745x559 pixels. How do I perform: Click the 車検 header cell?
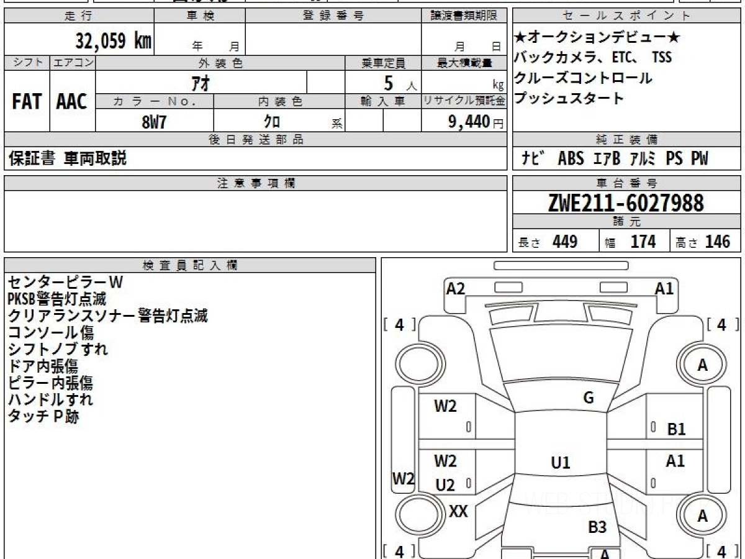(199, 16)
